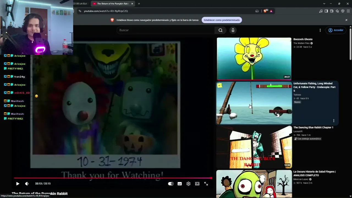352x198 pixels.
Task: Open the Brave playlist music icon
Action: pyautogui.click(x=321, y=11)
